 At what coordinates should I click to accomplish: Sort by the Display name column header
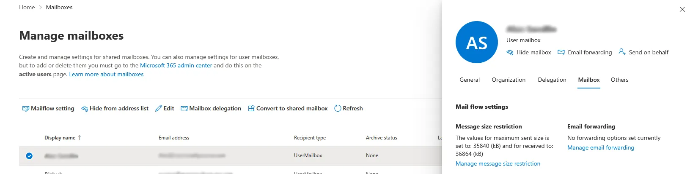pos(60,138)
